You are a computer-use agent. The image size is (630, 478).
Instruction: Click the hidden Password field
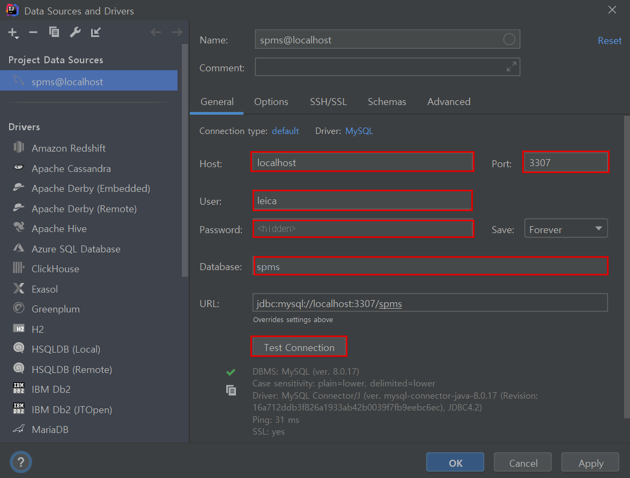point(363,229)
